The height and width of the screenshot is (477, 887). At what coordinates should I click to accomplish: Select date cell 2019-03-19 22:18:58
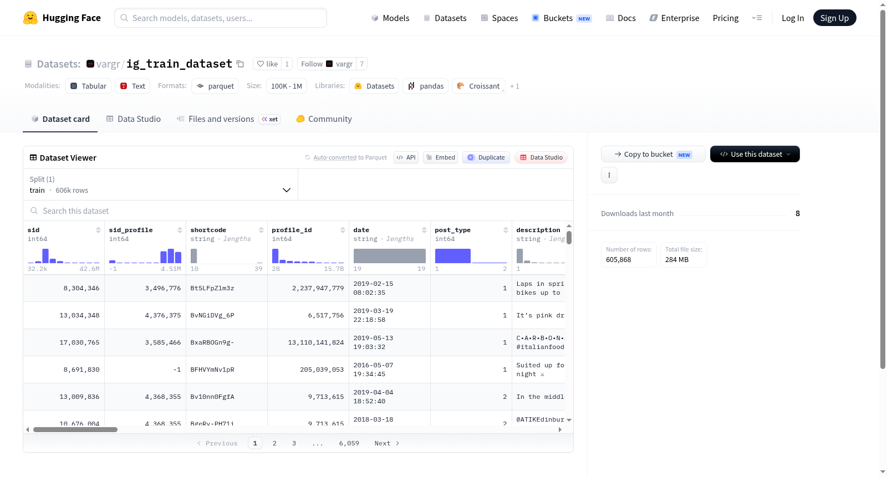(x=390, y=315)
